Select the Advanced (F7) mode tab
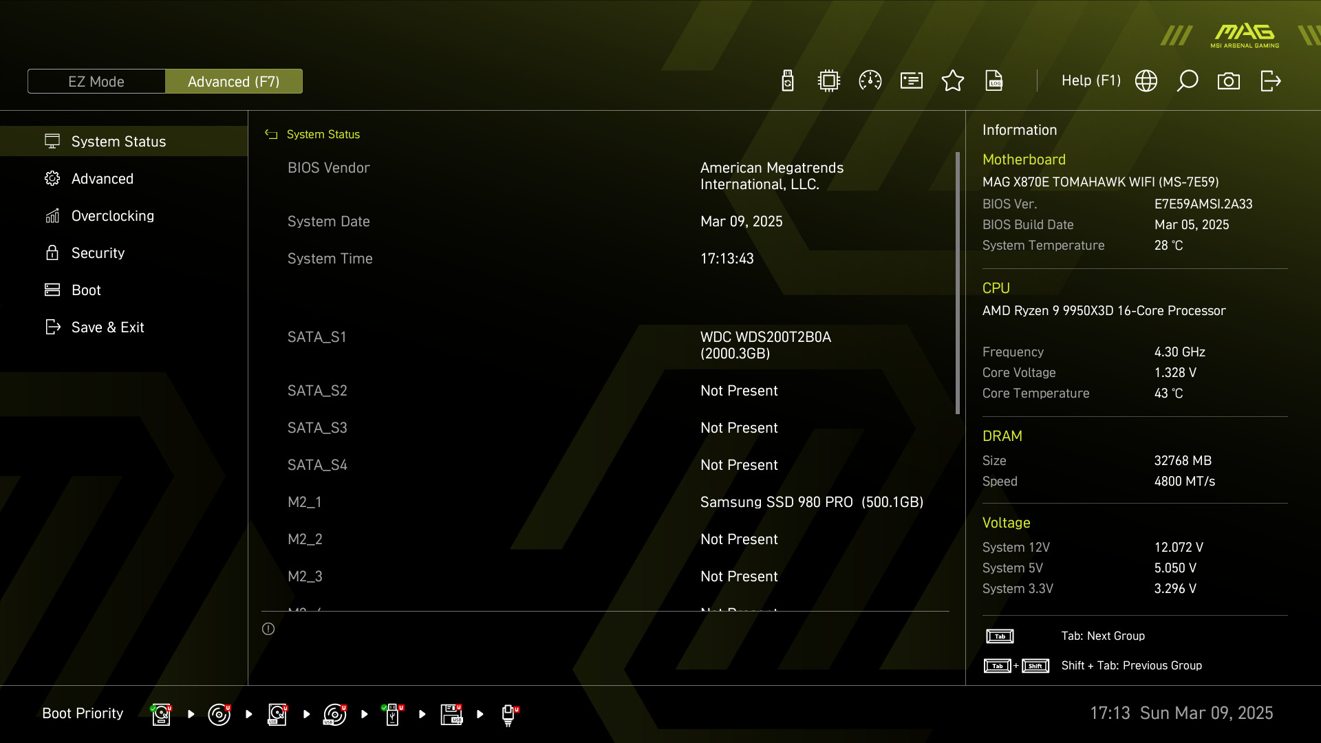This screenshot has height=743, width=1321. pyautogui.click(x=234, y=81)
